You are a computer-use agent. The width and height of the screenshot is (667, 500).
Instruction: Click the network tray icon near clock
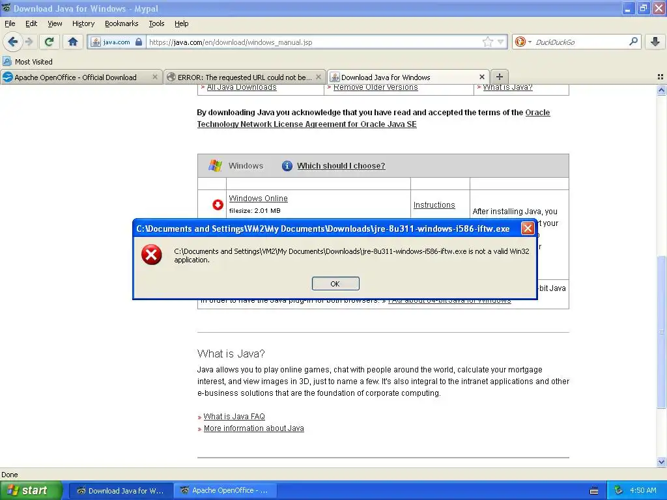tap(619, 490)
